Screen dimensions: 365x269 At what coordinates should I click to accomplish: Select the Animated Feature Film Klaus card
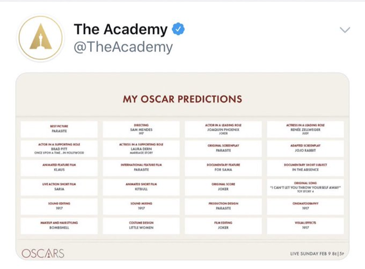point(59,168)
